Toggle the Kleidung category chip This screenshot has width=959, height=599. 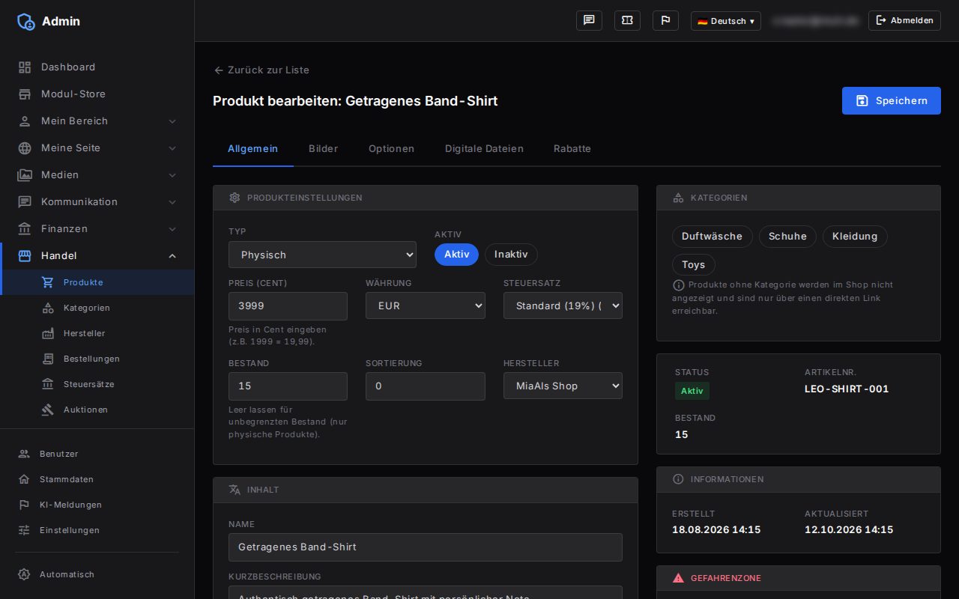[855, 237]
